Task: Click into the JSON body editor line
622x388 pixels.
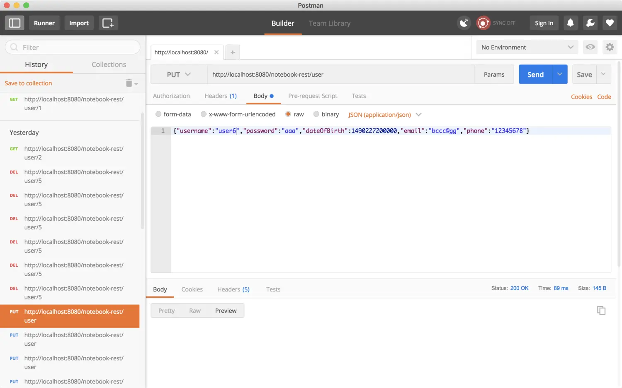Action: [391, 131]
